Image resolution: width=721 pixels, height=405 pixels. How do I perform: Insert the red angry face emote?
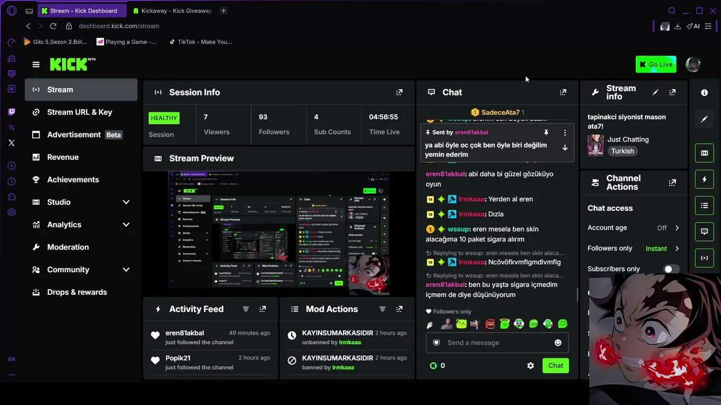[490, 324]
